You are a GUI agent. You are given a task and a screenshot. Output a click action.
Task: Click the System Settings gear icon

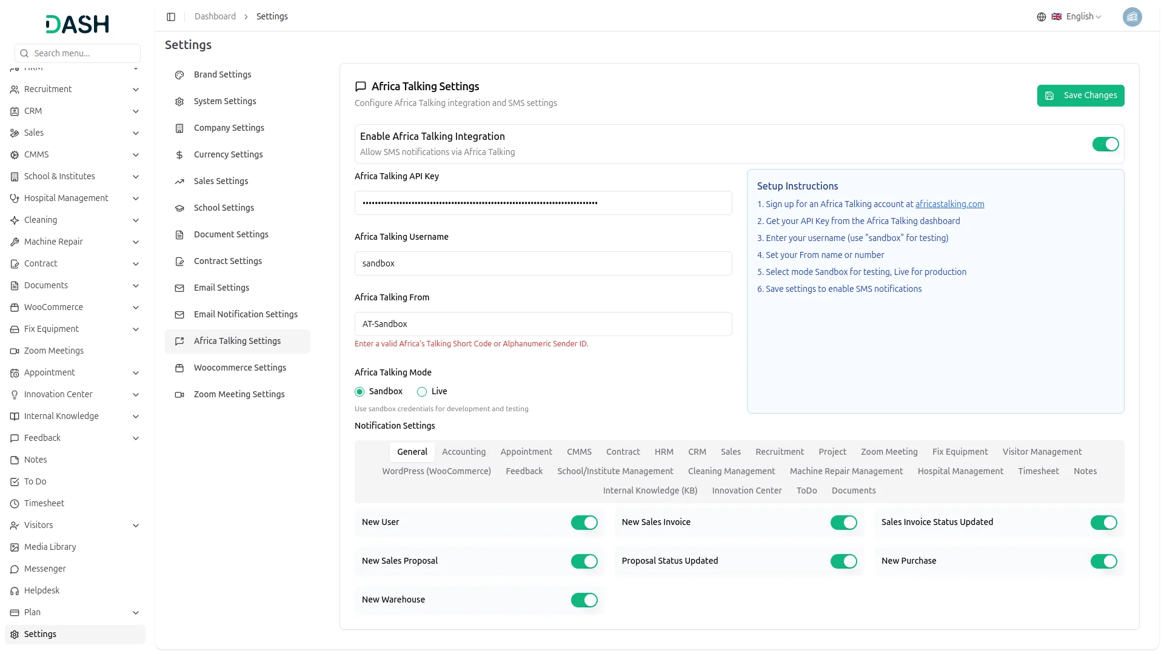pos(179,102)
